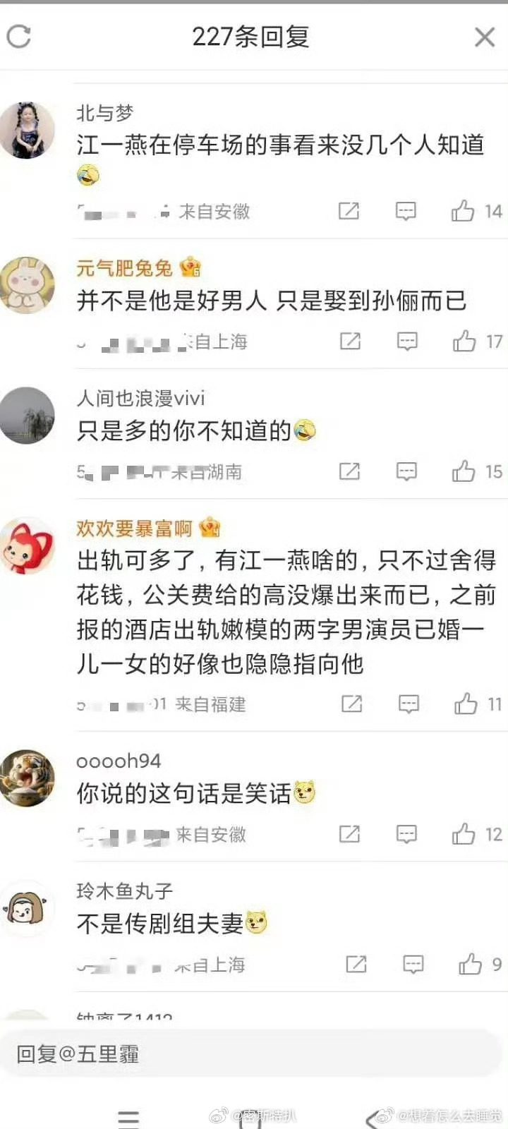Reply to 欢欢要暴富啊's comment with the bubble icon
This screenshot has width=508, height=1129.
click(409, 704)
